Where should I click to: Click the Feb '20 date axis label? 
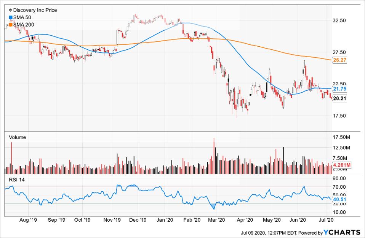[x=192, y=220]
